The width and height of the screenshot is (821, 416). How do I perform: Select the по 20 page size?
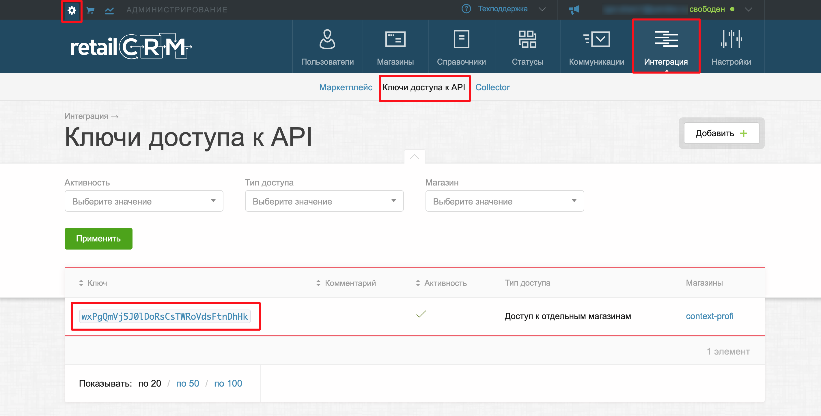pyautogui.click(x=150, y=383)
